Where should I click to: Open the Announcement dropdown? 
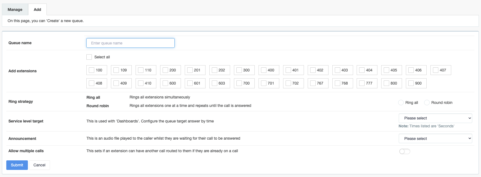click(435, 139)
